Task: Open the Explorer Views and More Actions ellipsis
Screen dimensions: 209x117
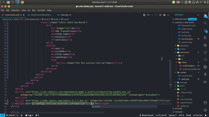Action: [198, 15]
